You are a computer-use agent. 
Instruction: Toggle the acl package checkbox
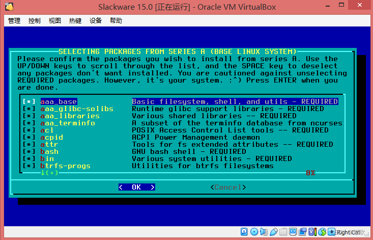pyautogui.click(x=29, y=130)
